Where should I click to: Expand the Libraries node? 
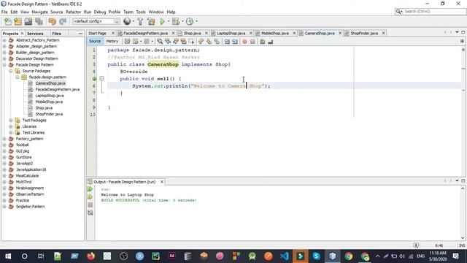[x=11, y=126]
